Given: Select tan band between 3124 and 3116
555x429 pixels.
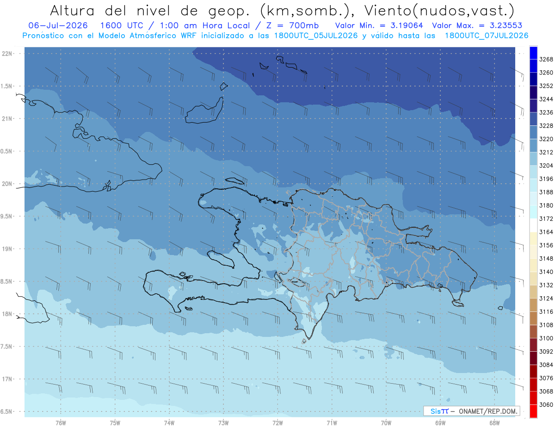Looking at the screenshot, I should point(533,305).
